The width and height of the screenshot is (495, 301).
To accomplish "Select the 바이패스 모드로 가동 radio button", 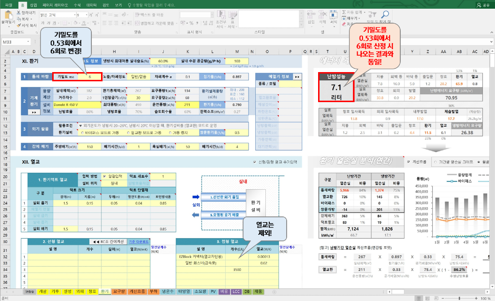I will 82,132.
